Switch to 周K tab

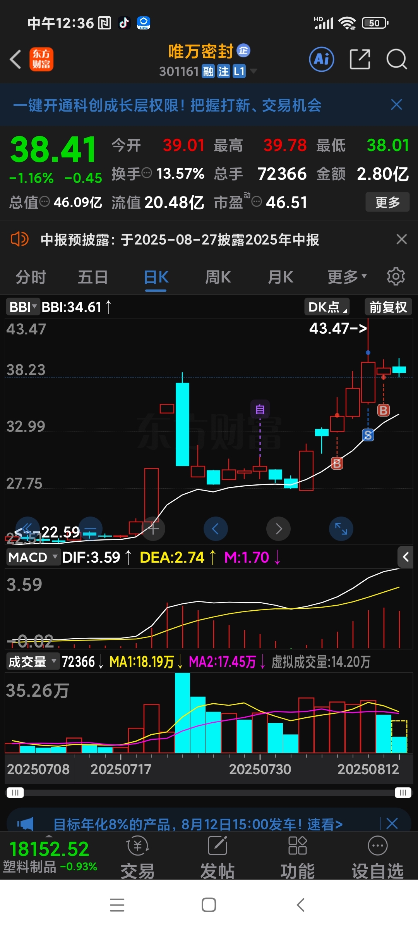(x=218, y=277)
